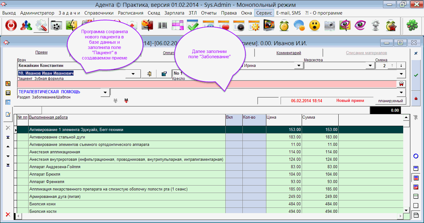The height and width of the screenshot is (223, 424).
Task: Click the photo camera toolbar icon
Action: 330,25
